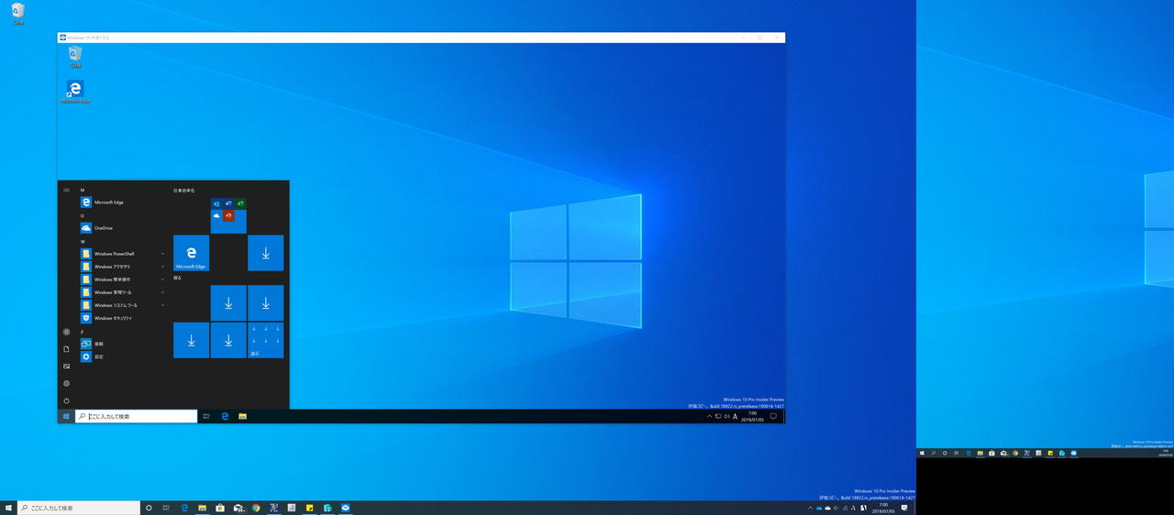Click the volume icon in host tray
Screen dimensions: 1174x515
pos(836,508)
